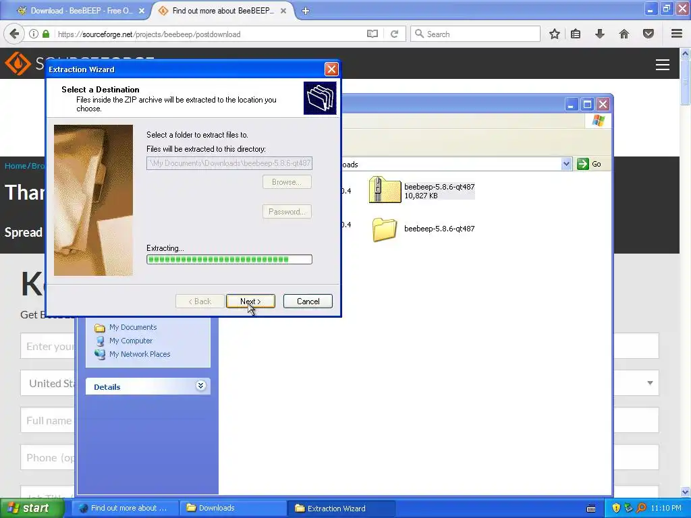
Task: Click the 11:10 PM taskbar clock
Action: [x=666, y=508]
